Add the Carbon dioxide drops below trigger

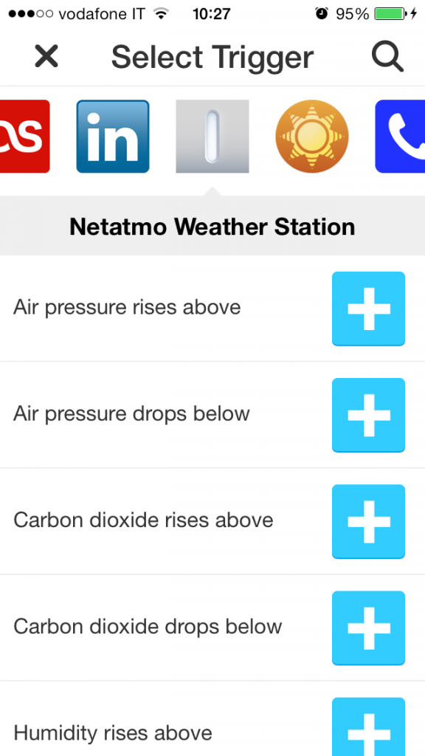coord(367,628)
